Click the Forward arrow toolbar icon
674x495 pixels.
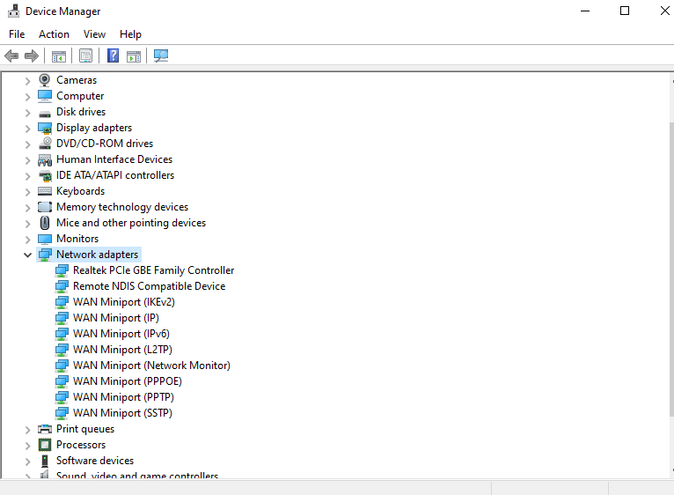click(x=32, y=56)
